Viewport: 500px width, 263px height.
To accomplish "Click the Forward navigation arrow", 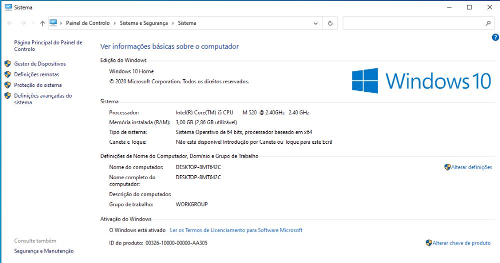I will (x=23, y=23).
